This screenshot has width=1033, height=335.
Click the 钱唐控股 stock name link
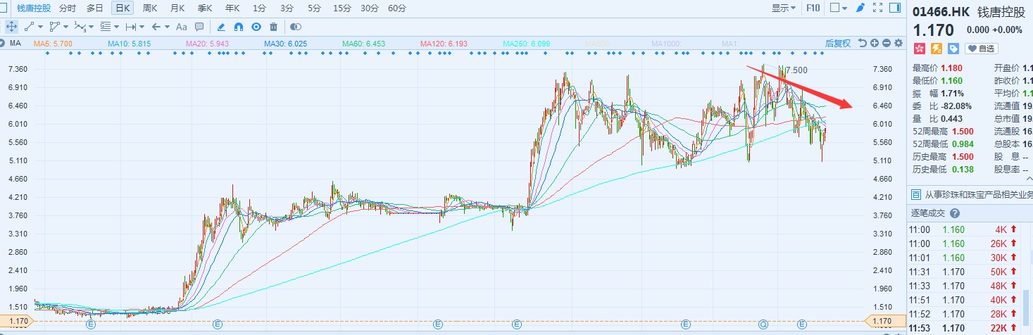click(x=34, y=8)
